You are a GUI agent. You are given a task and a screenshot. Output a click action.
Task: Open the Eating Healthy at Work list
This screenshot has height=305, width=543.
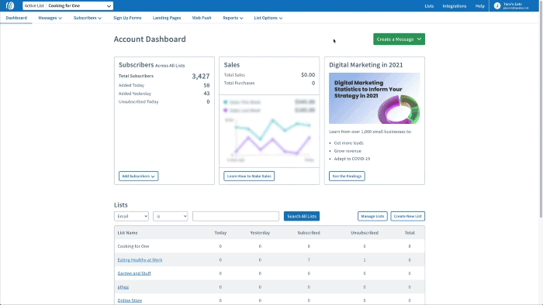point(140,260)
